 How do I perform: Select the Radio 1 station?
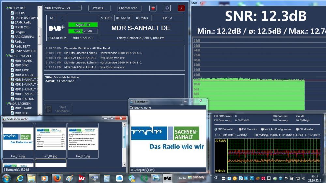[x=20, y=42]
